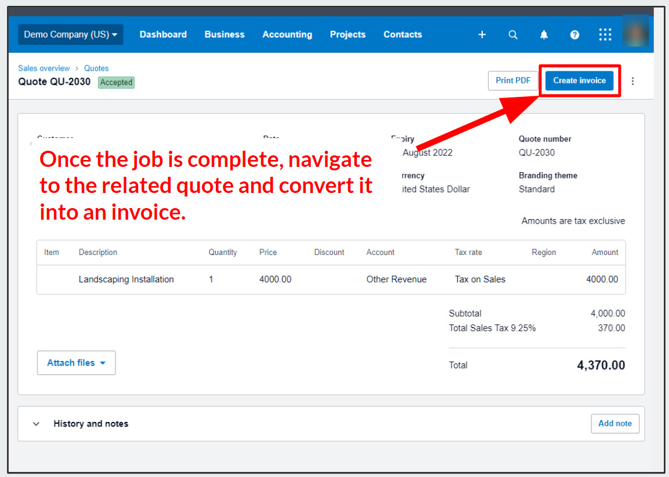Click the Print PDF button

point(513,81)
